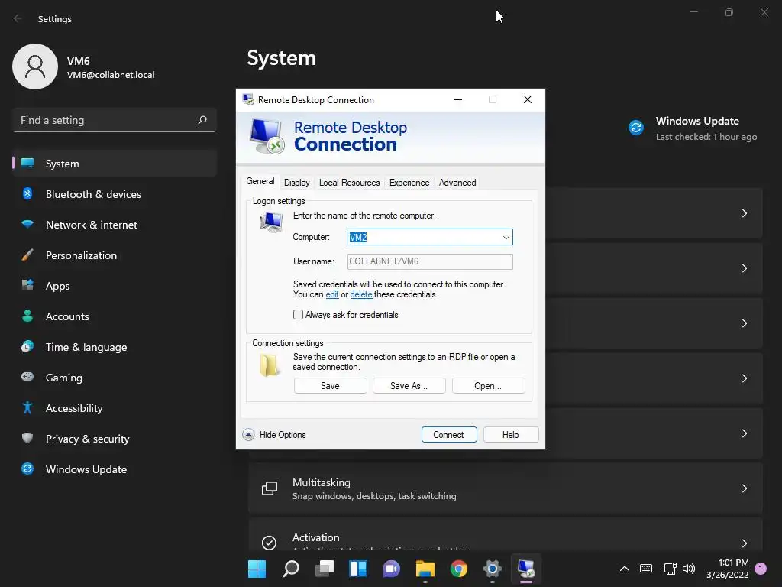Open notification badge in taskbar corner
This screenshot has width=782, height=587.
pos(761,569)
